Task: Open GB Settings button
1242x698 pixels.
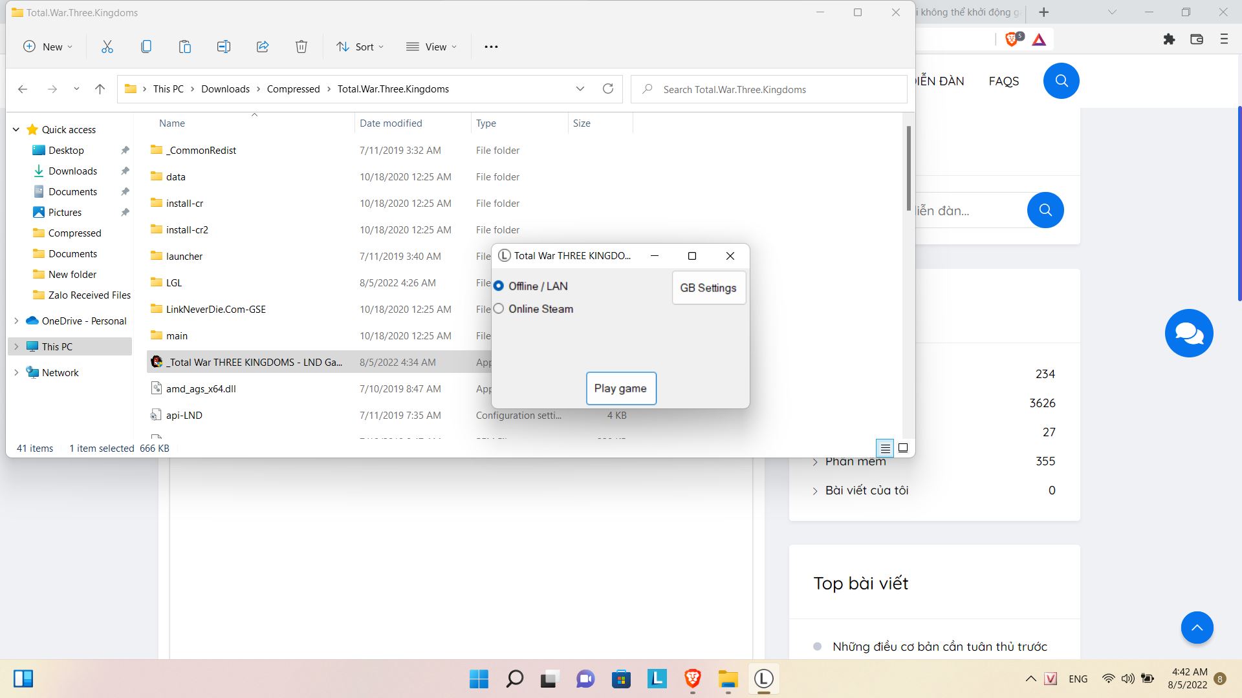Action: coord(708,288)
